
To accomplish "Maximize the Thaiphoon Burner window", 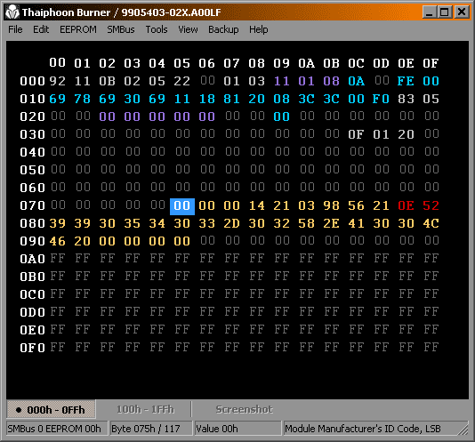I will 445,12.
